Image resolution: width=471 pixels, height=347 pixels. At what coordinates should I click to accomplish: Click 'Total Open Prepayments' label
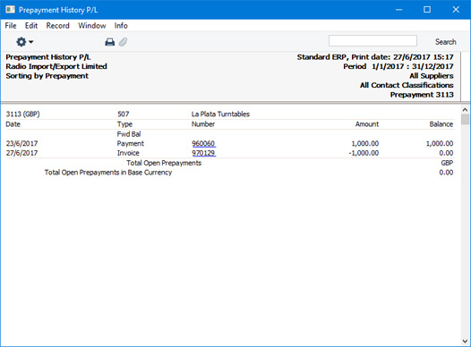point(164,163)
